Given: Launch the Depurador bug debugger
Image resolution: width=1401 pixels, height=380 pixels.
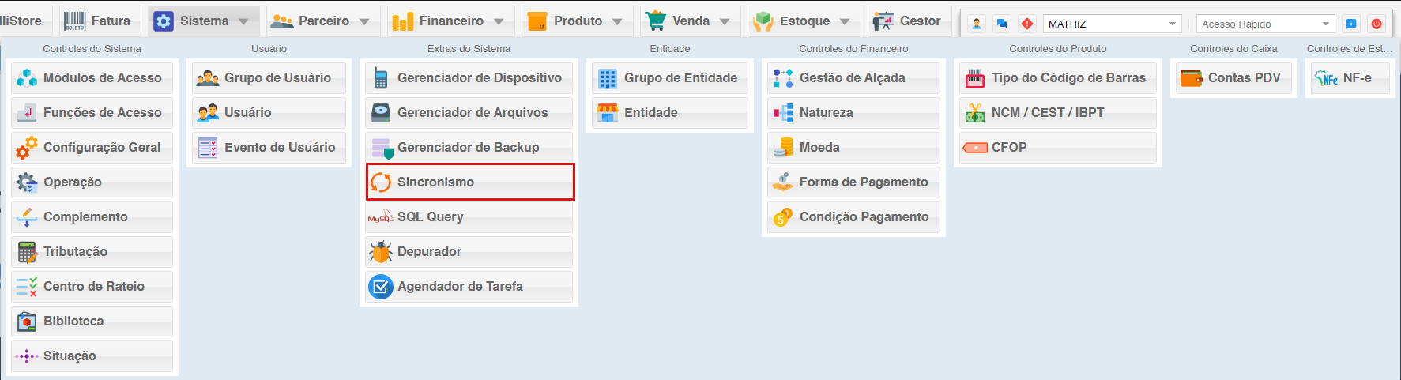Looking at the screenshot, I should tap(469, 251).
